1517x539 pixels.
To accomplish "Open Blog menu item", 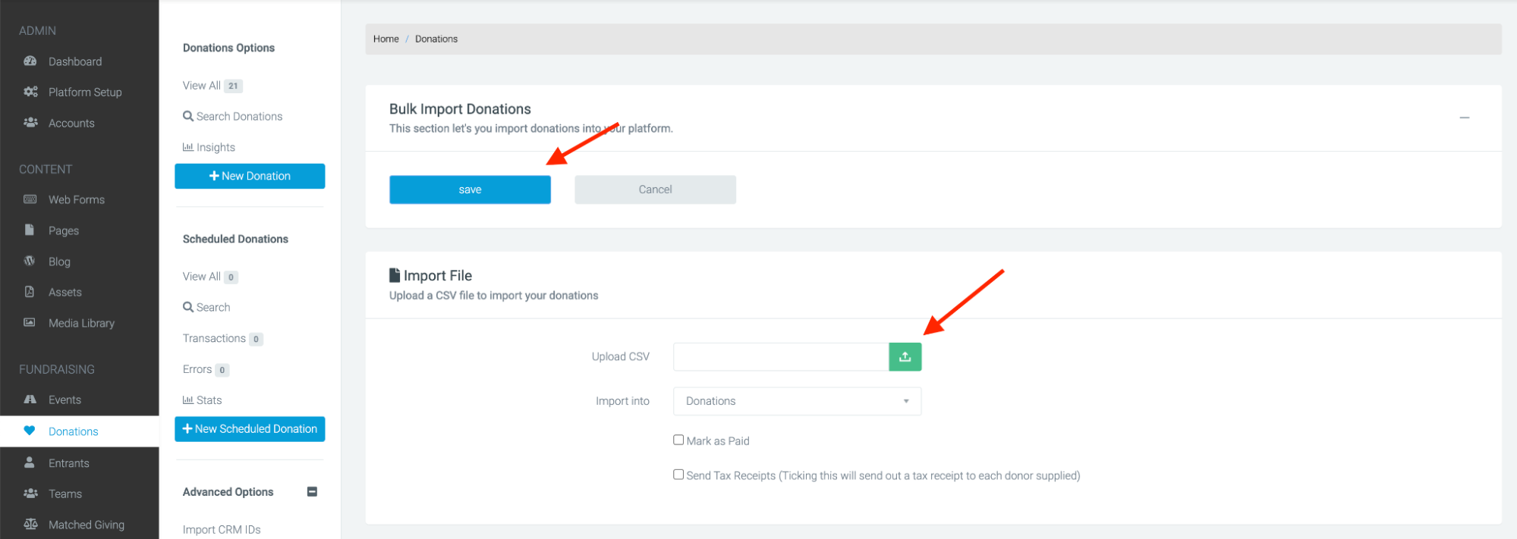I will (59, 262).
